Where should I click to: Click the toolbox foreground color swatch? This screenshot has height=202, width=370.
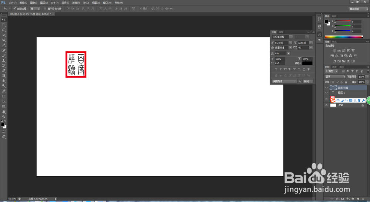point(3,125)
